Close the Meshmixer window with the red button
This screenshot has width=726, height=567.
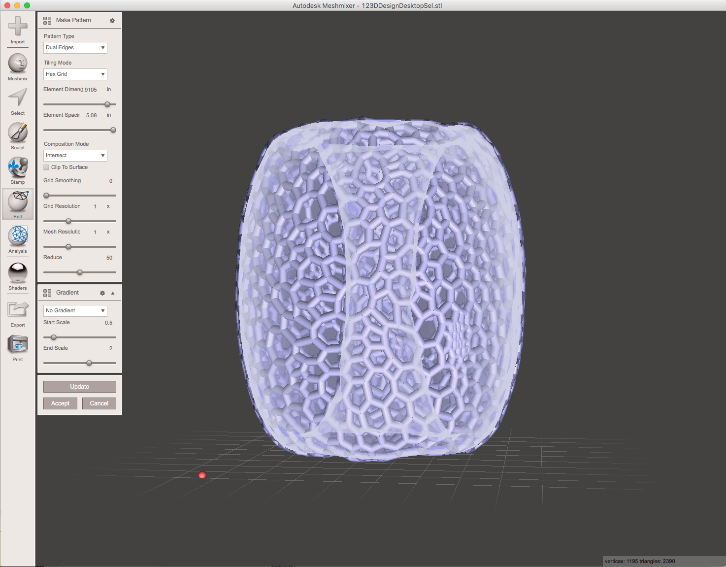(7, 5)
